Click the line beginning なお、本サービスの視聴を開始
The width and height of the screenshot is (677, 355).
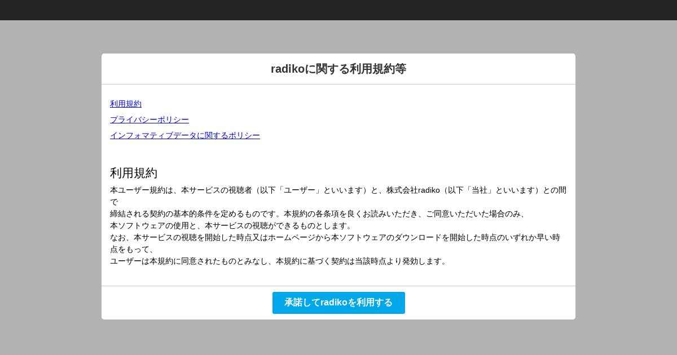pos(336,243)
